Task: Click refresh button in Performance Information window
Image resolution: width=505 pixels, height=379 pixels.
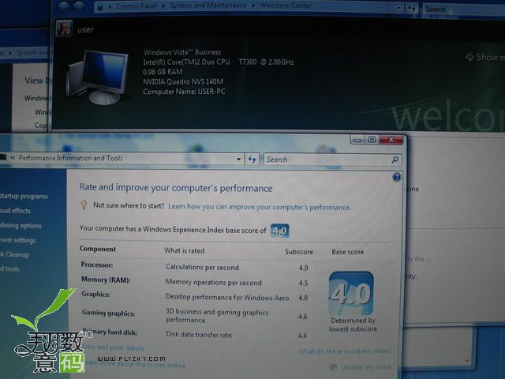Action: click(x=252, y=159)
